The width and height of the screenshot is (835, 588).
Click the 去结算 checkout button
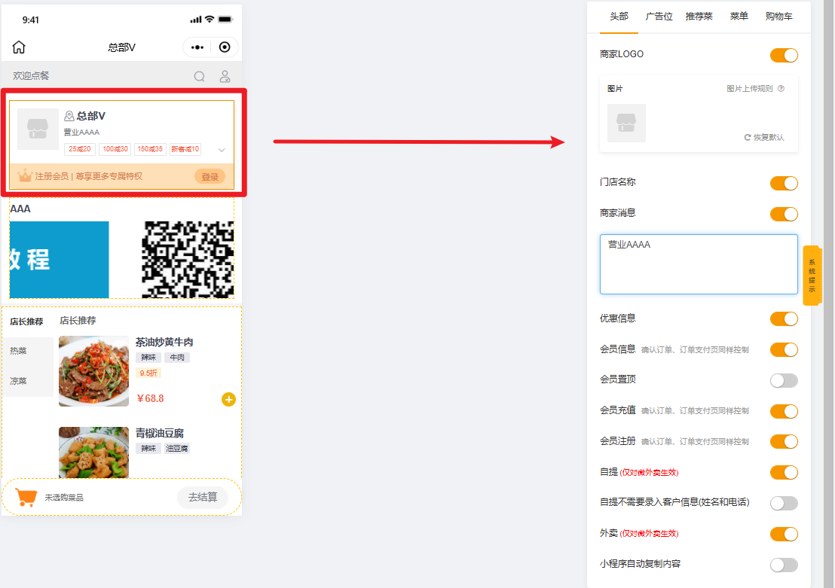tap(203, 498)
